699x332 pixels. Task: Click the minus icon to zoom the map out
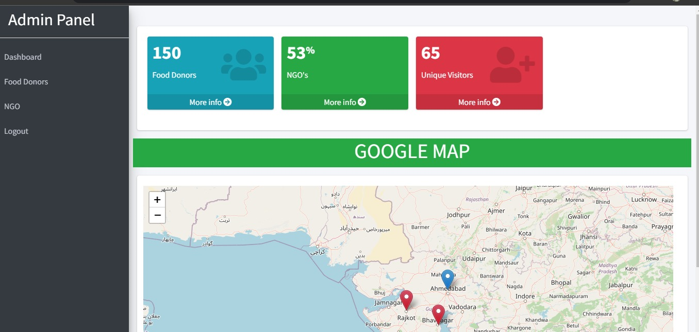(157, 215)
